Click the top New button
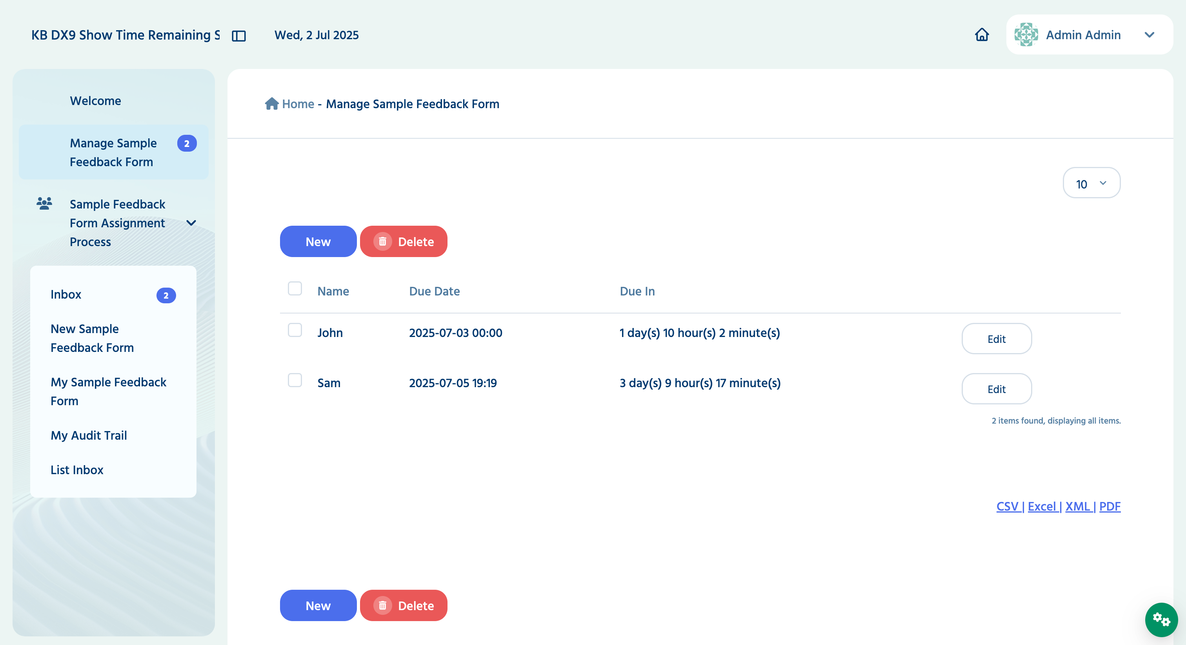The image size is (1186, 645). pyautogui.click(x=318, y=241)
